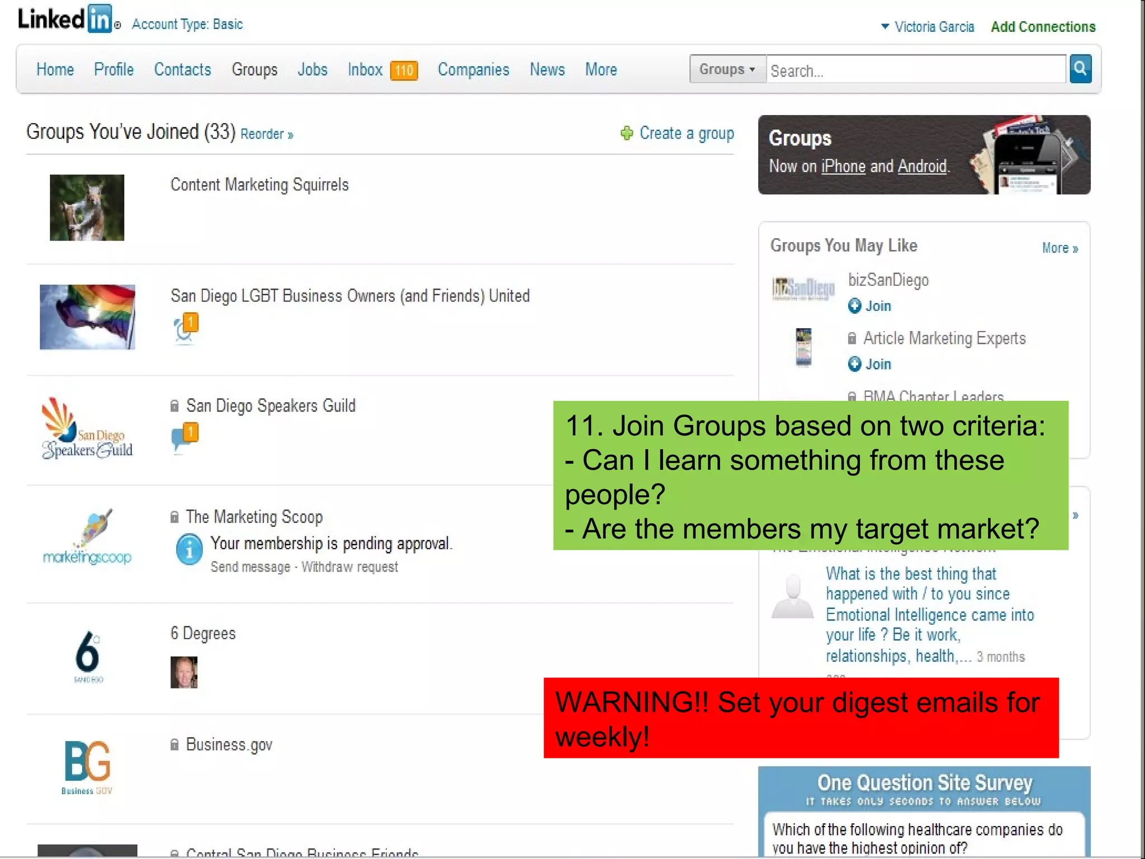This screenshot has width=1145, height=859.
Task: Click the member photo under 6 Degrees
Action: coord(184,672)
